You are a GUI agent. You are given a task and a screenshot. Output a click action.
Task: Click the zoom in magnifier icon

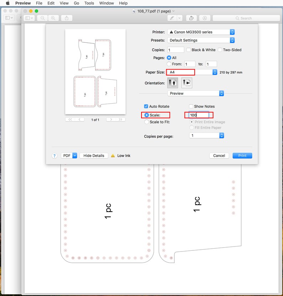click(53, 18)
